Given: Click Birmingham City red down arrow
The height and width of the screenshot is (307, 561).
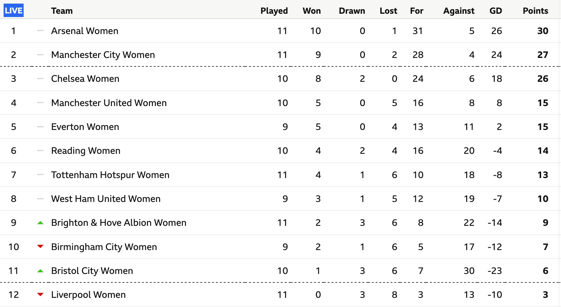Looking at the screenshot, I should coord(40,246).
